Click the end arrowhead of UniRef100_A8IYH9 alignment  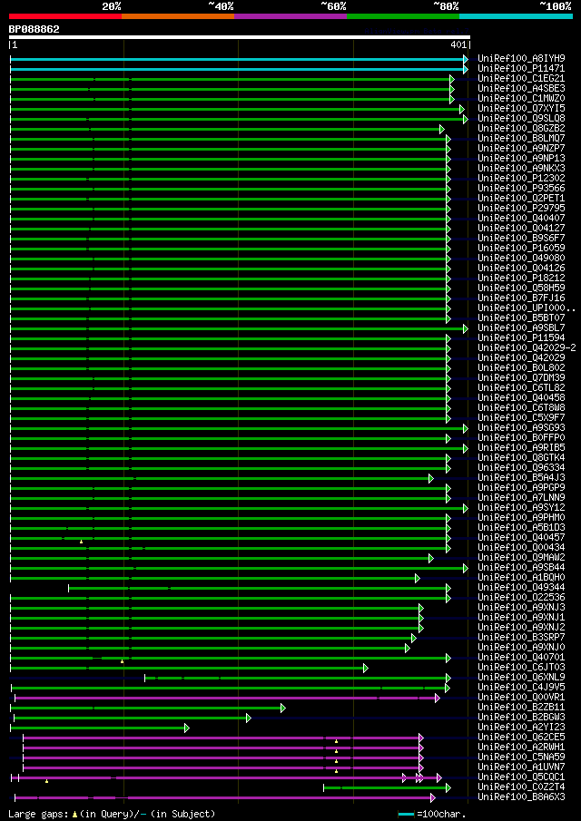pos(465,59)
